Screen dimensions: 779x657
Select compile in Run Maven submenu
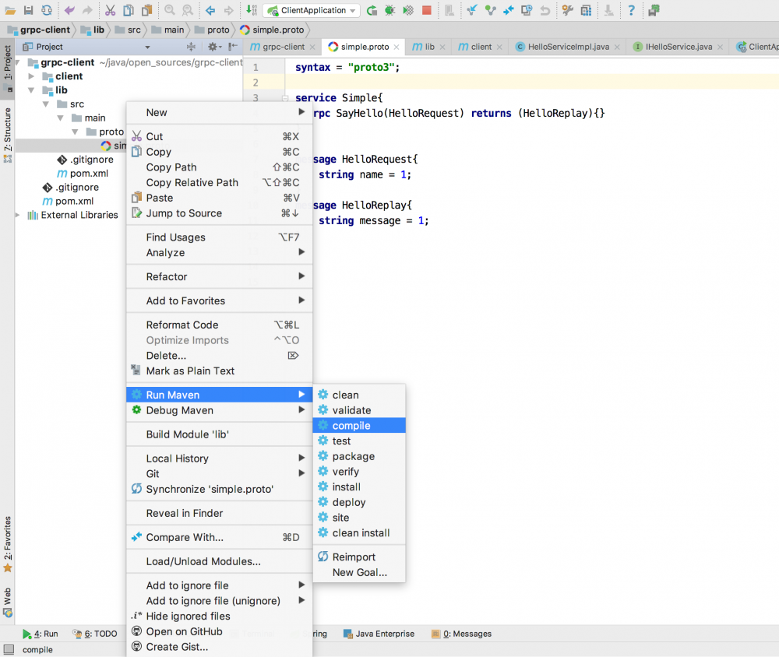(351, 426)
